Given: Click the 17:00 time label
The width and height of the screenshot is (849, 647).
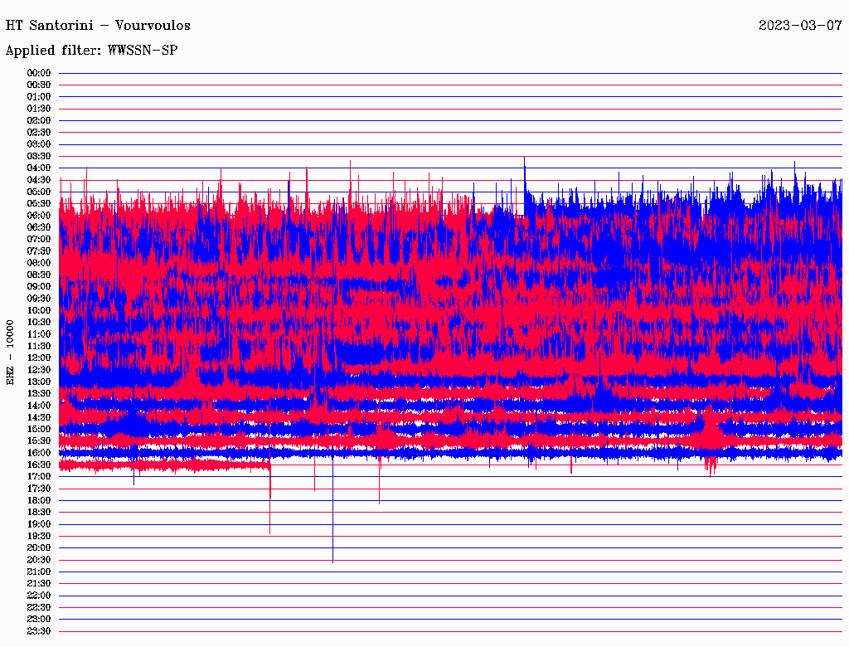Looking at the screenshot, I should point(39,476).
